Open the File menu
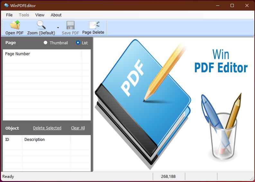The width and height of the screenshot is (255, 182). coord(9,15)
